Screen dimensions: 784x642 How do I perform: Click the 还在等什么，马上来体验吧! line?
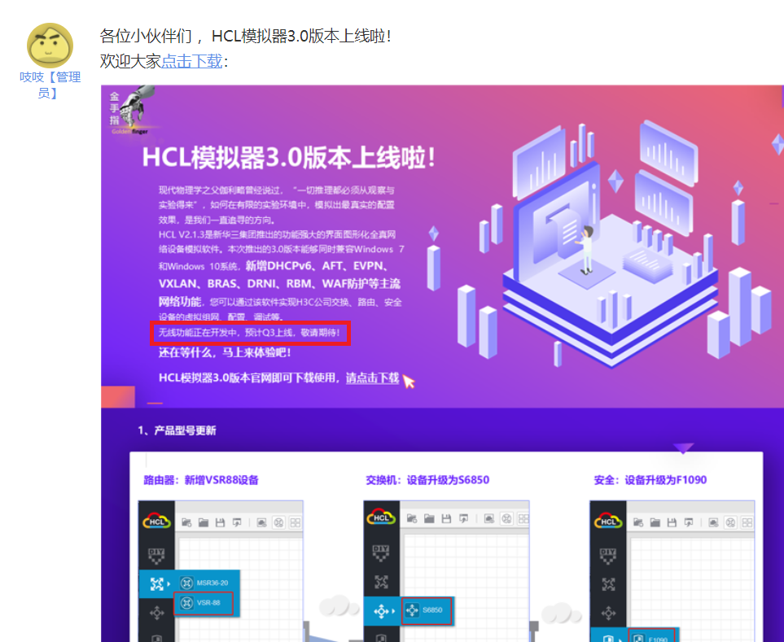[225, 352]
